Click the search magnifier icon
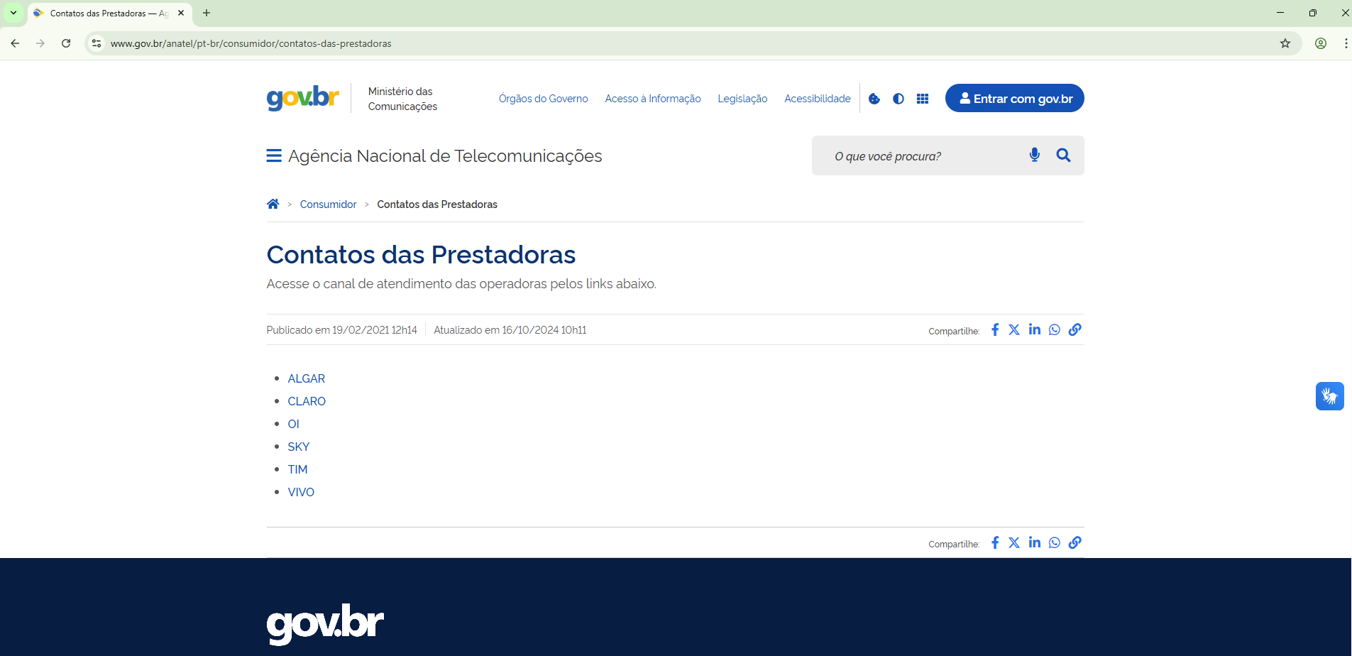1352x656 pixels. pyautogui.click(x=1062, y=155)
